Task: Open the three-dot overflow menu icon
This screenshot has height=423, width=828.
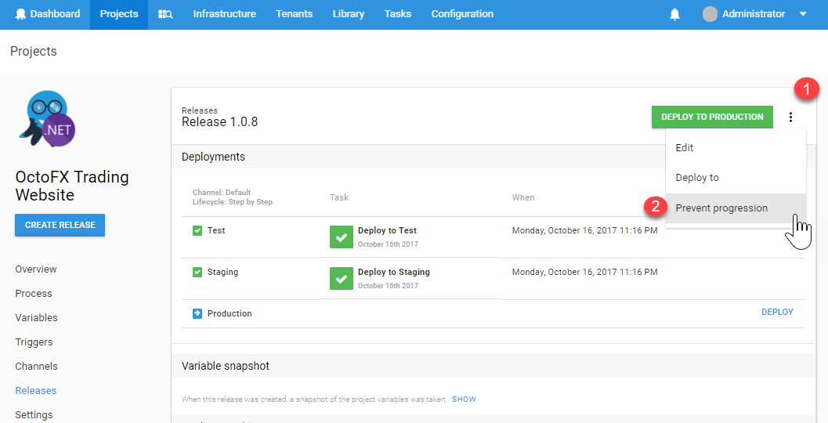Action: tap(790, 117)
